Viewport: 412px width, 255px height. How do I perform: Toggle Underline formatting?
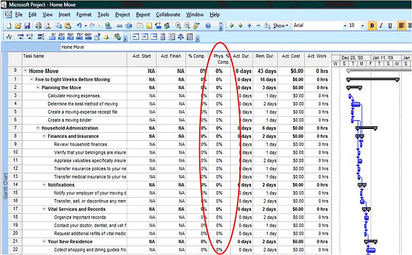coord(390,26)
